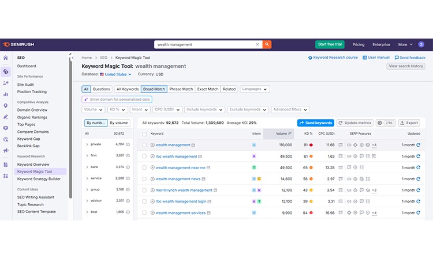Refresh metrics for wealth management news row
Image resolution: width=433 pixels, height=259 pixels.
pos(419,179)
